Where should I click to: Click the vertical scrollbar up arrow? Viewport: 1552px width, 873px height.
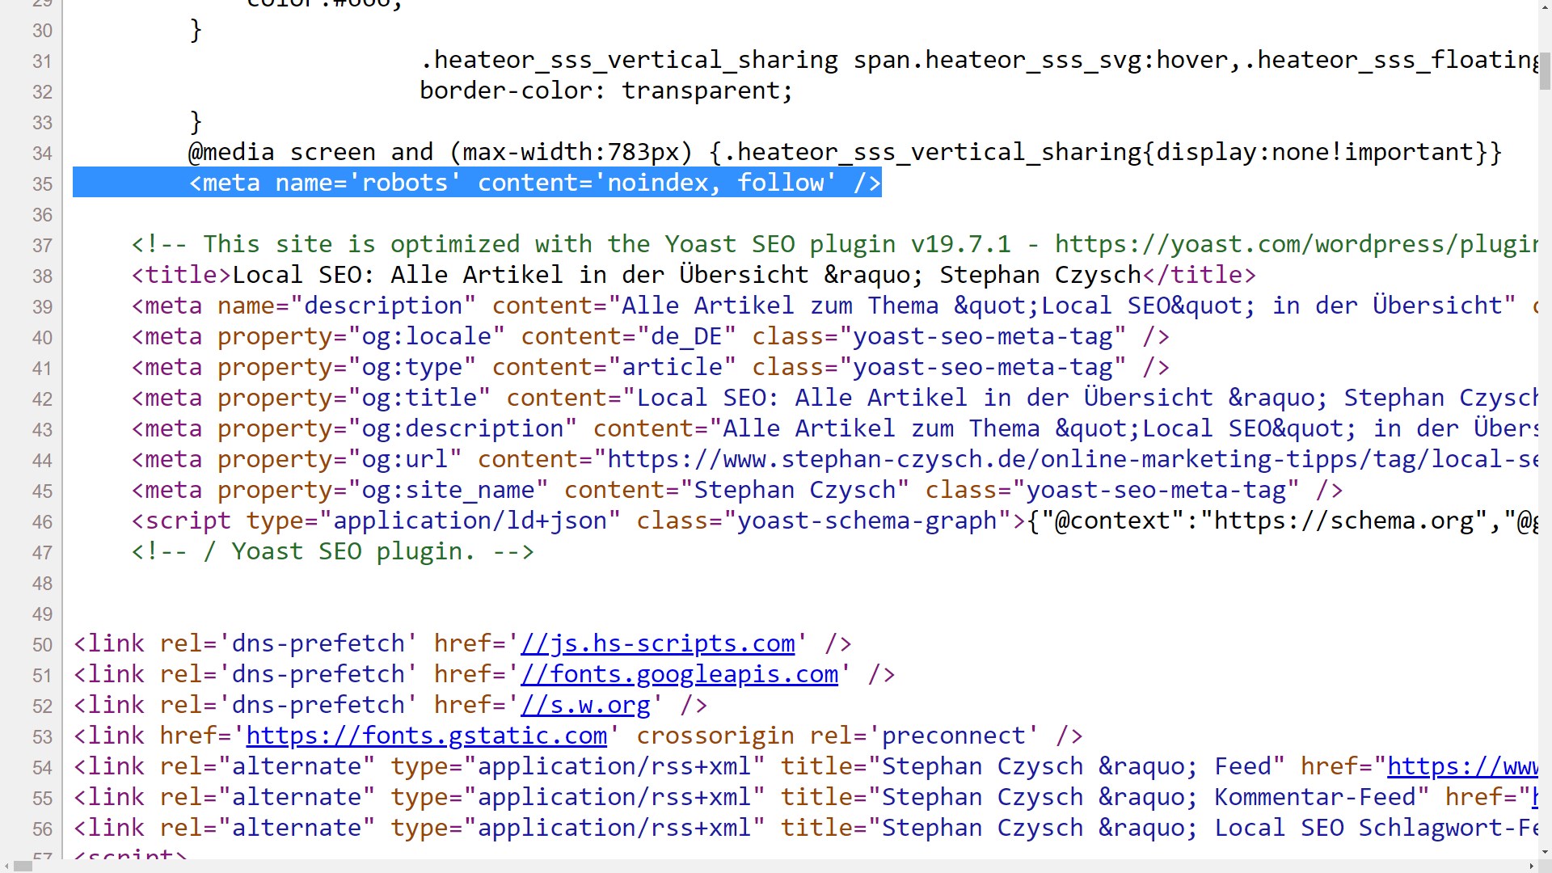coord(1545,6)
